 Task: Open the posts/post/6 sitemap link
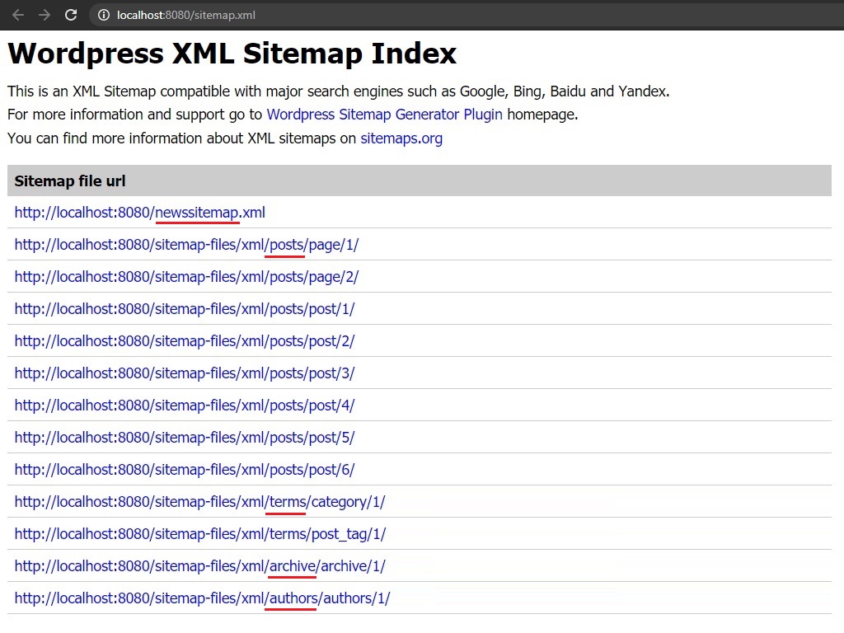(x=183, y=469)
